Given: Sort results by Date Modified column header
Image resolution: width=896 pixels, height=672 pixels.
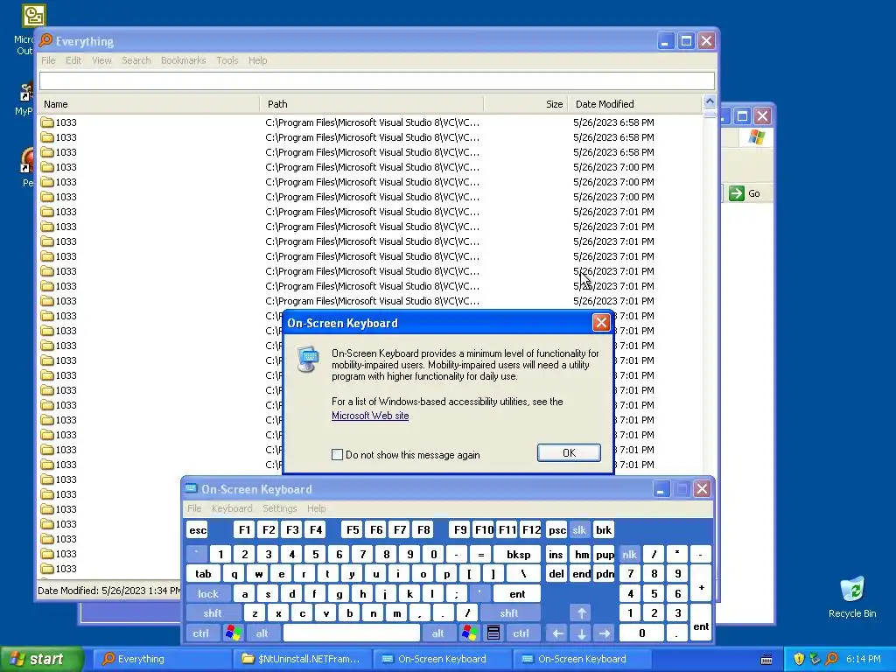Looking at the screenshot, I should (x=634, y=104).
